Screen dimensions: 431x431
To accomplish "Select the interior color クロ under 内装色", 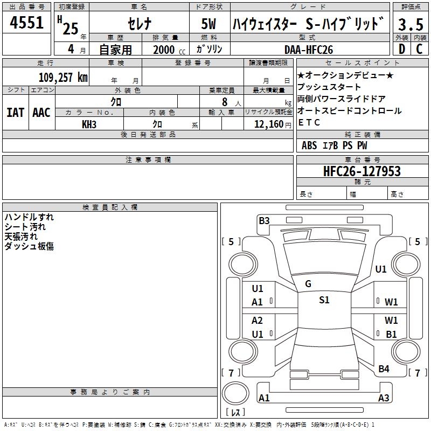I will [x=157, y=124].
